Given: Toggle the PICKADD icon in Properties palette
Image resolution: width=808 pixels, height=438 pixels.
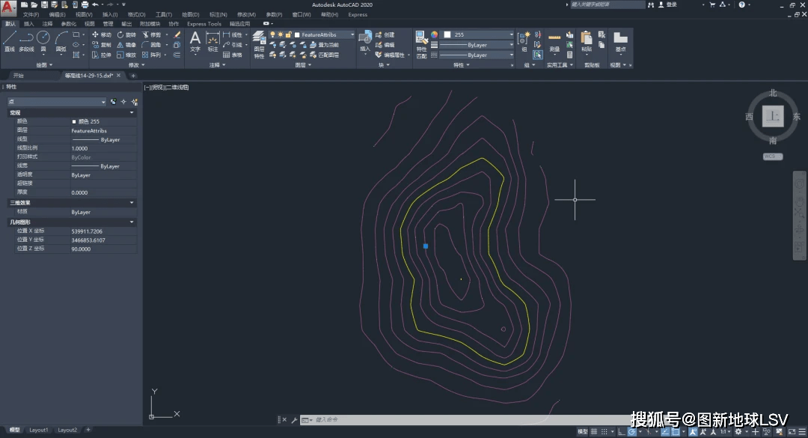Looking at the screenshot, I should click(114, 102).
